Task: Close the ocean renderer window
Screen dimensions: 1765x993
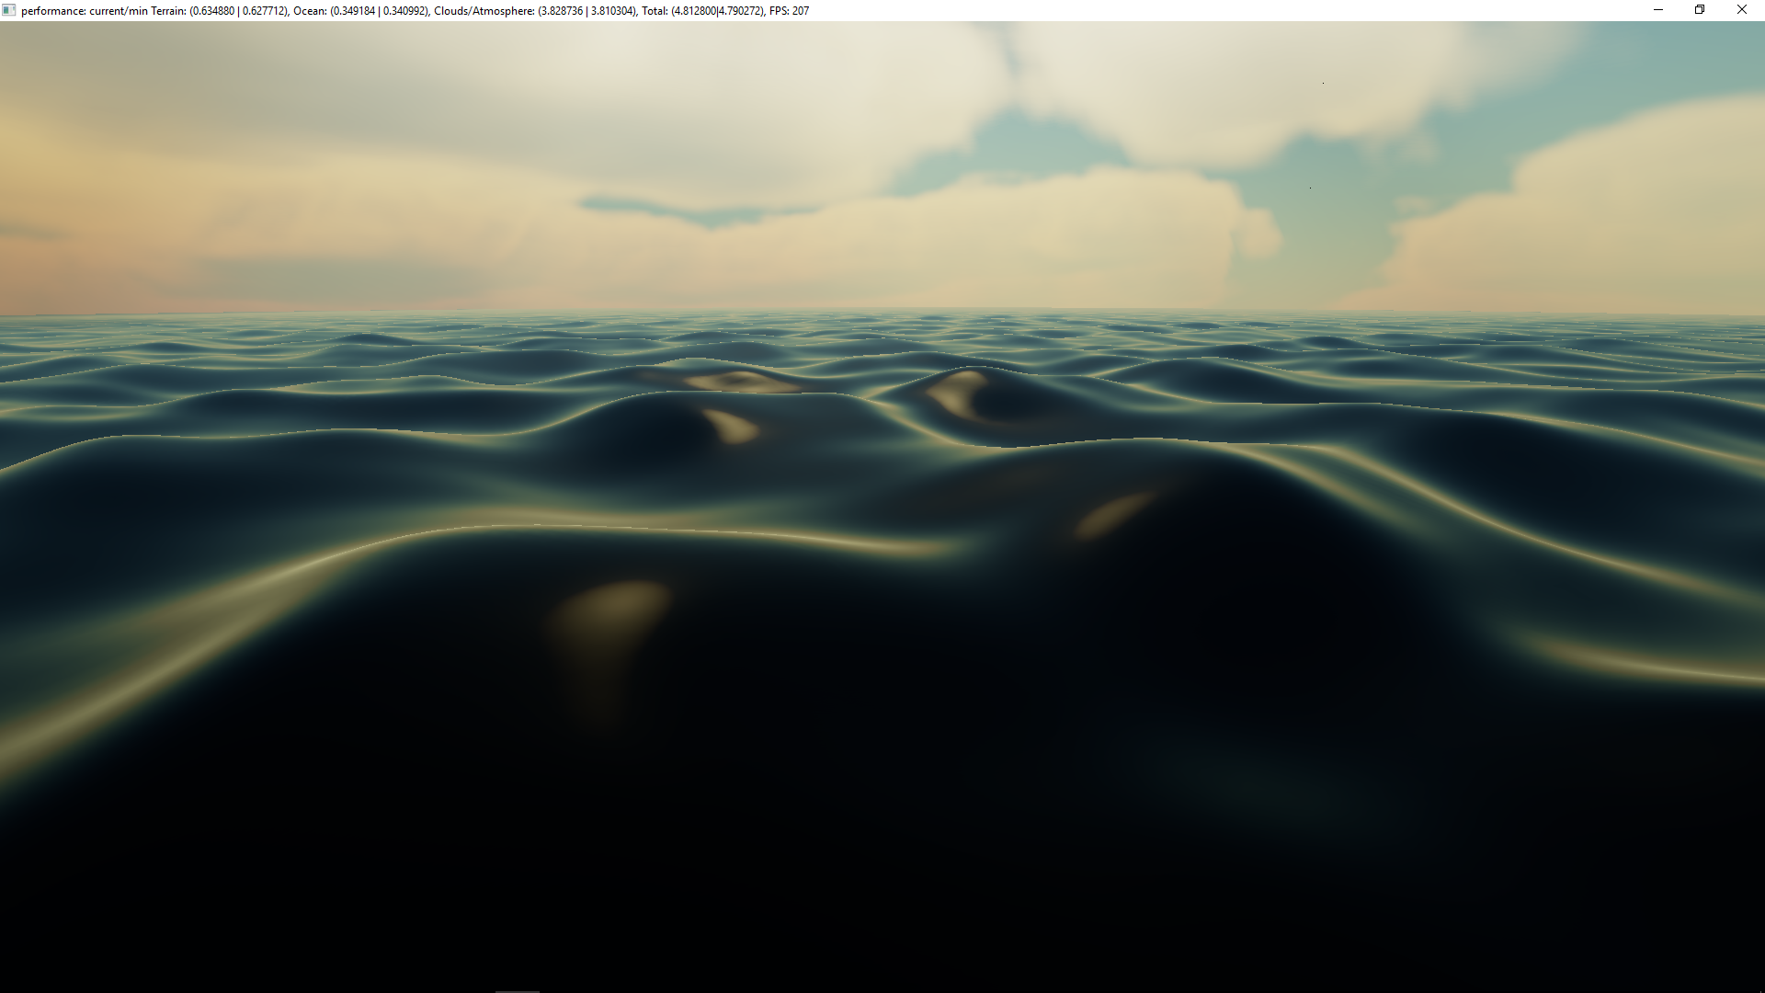Action: pyautogui.click(x=1742, y=10)
